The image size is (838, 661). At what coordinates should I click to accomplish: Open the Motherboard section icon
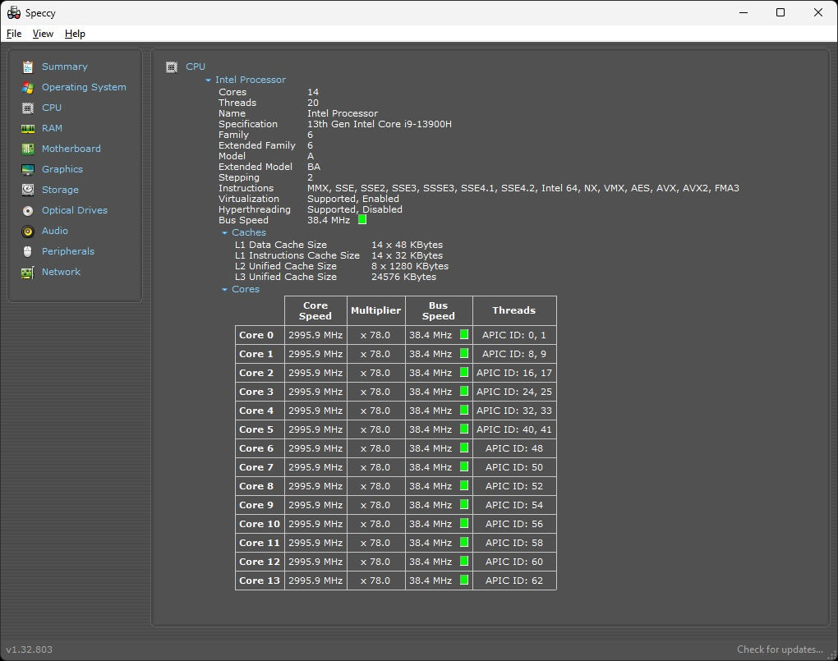28,149
